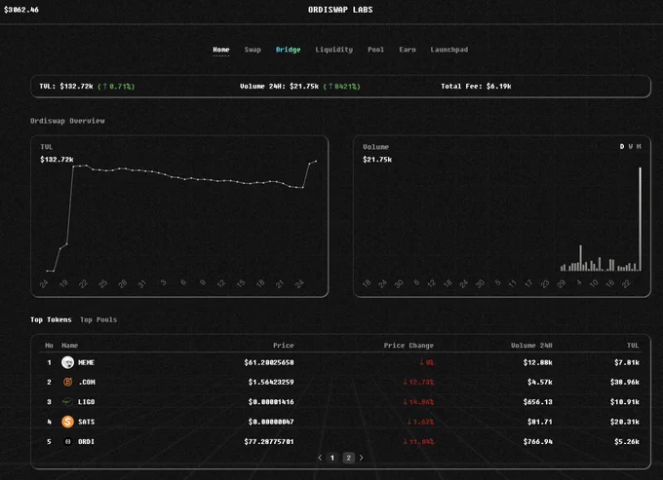Click SATS price change 1.62%
The image size is (663, 480).
[421, 422]
